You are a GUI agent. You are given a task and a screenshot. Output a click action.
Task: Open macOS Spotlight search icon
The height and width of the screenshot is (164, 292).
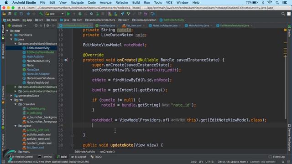(277, 3)
